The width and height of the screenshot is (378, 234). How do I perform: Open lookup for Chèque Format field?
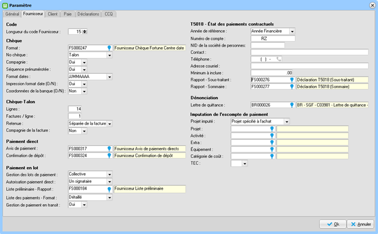click(109, 48)
